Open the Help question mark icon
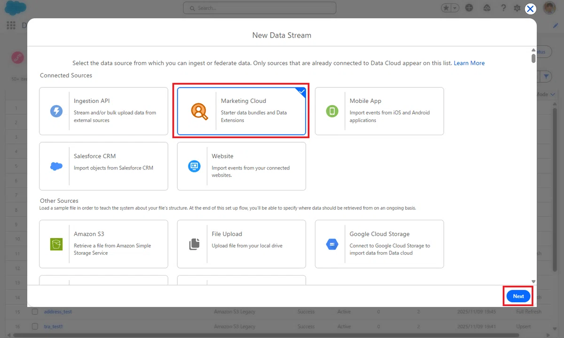 click(503, 8)
